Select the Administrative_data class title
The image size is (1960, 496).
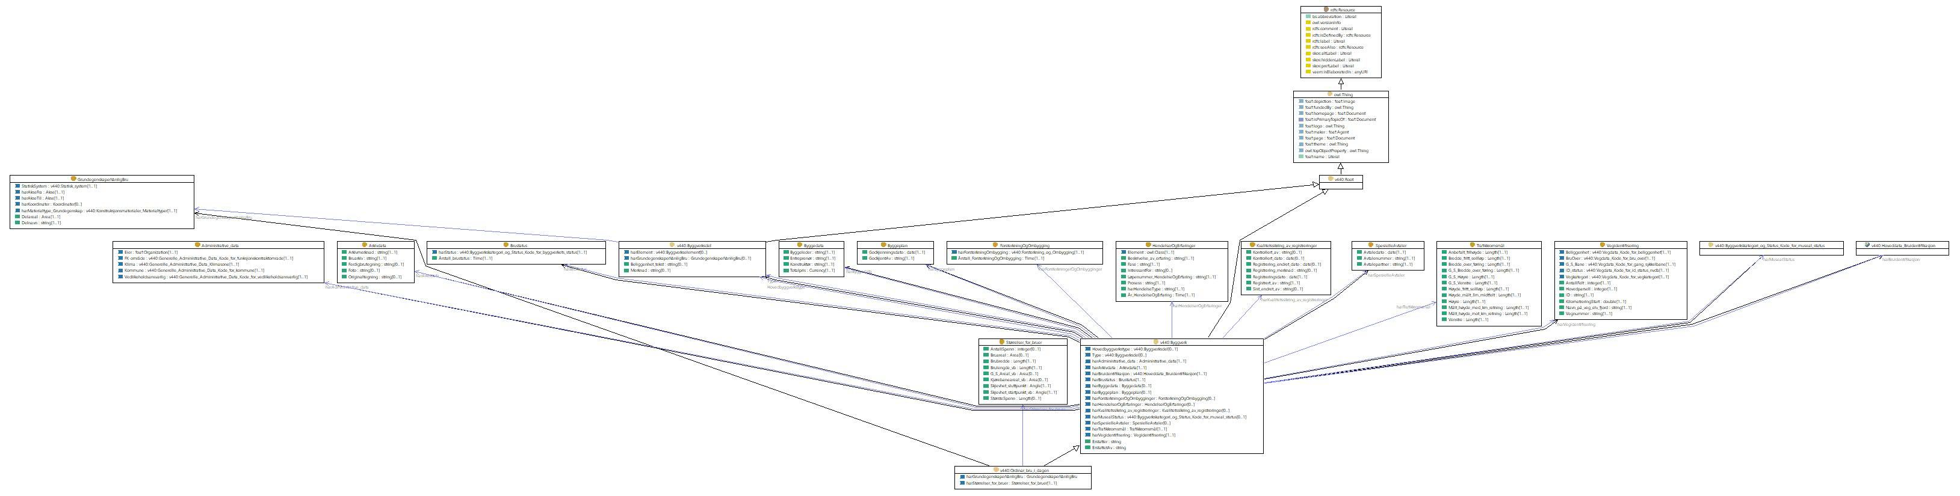point(220,245)
